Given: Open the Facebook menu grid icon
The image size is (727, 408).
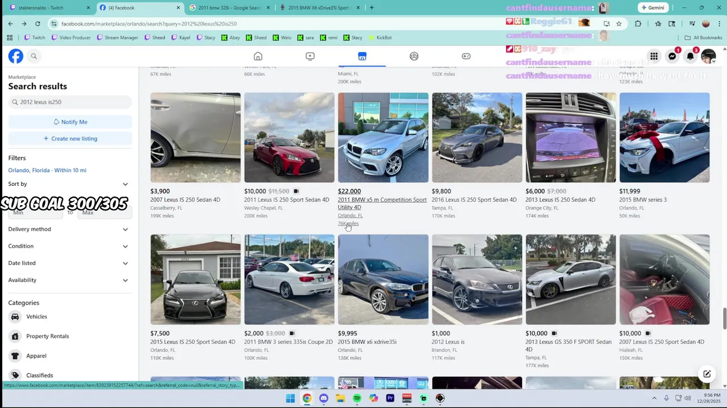Looking at the screenshot, I should coord(654,56).
